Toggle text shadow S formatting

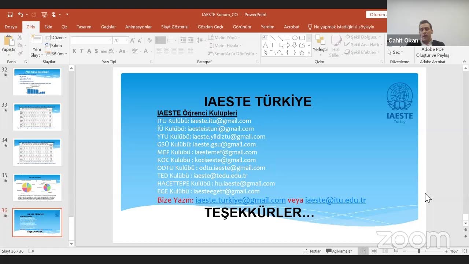pos(96,51)
